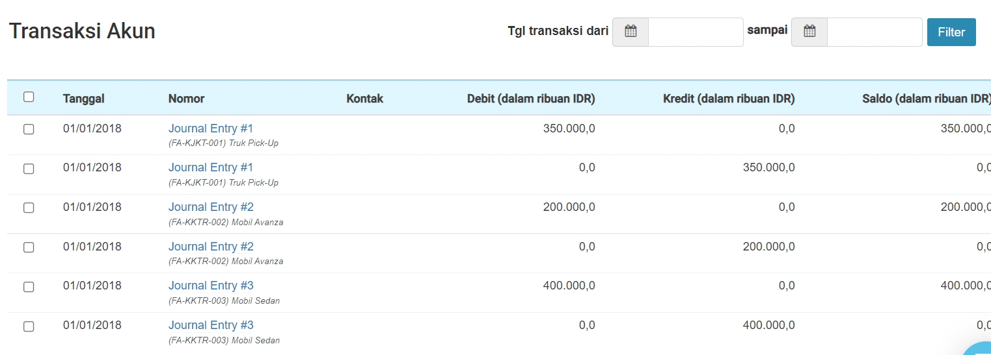Click the Tanggal column header
This screenshot has height=355, width=991.
point(84,99)
